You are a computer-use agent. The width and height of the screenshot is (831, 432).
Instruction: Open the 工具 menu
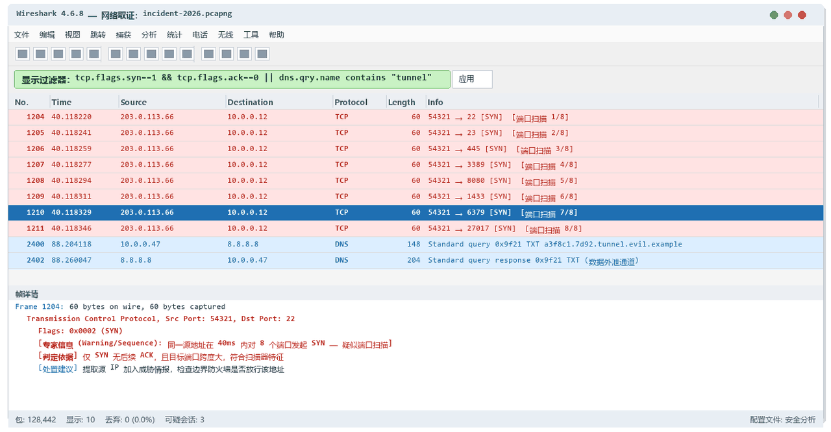251,35
